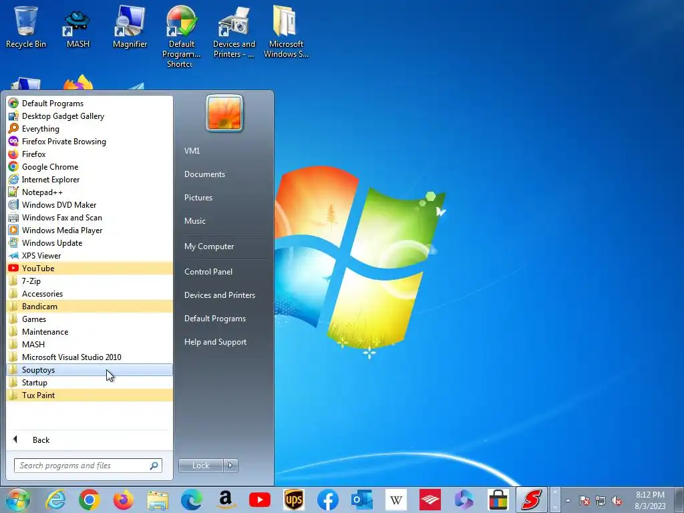Open the Amazon taskbar shortcut

[226, 500]
